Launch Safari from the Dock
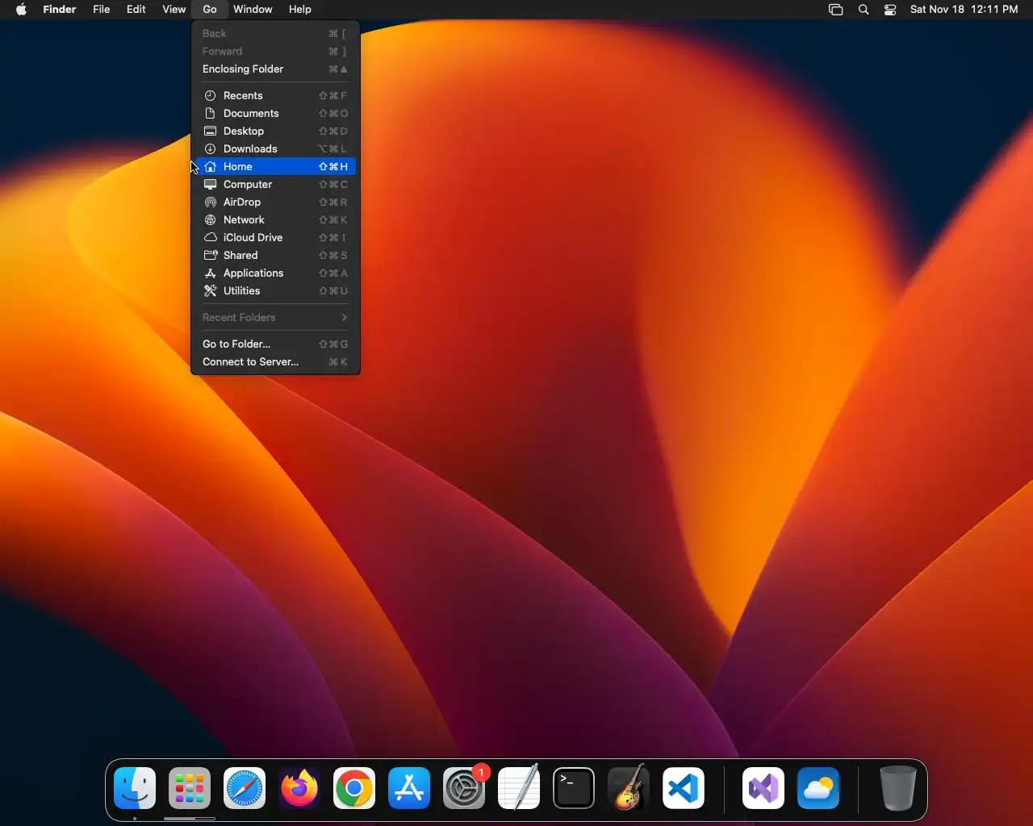Image resolution: width=1033 pixels, height=826 pixels. (x=245, y=788)
